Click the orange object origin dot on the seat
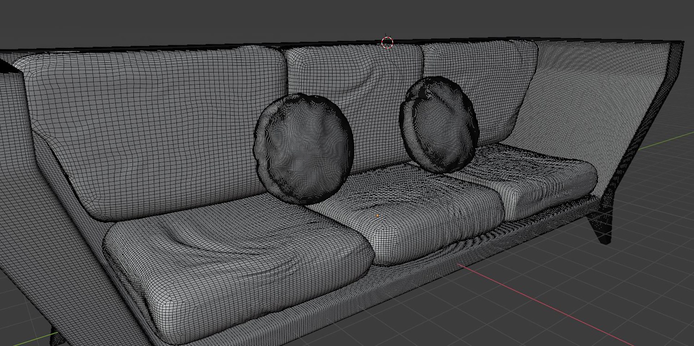This screenshot has height=346, width=694. (x=378, y=215)
